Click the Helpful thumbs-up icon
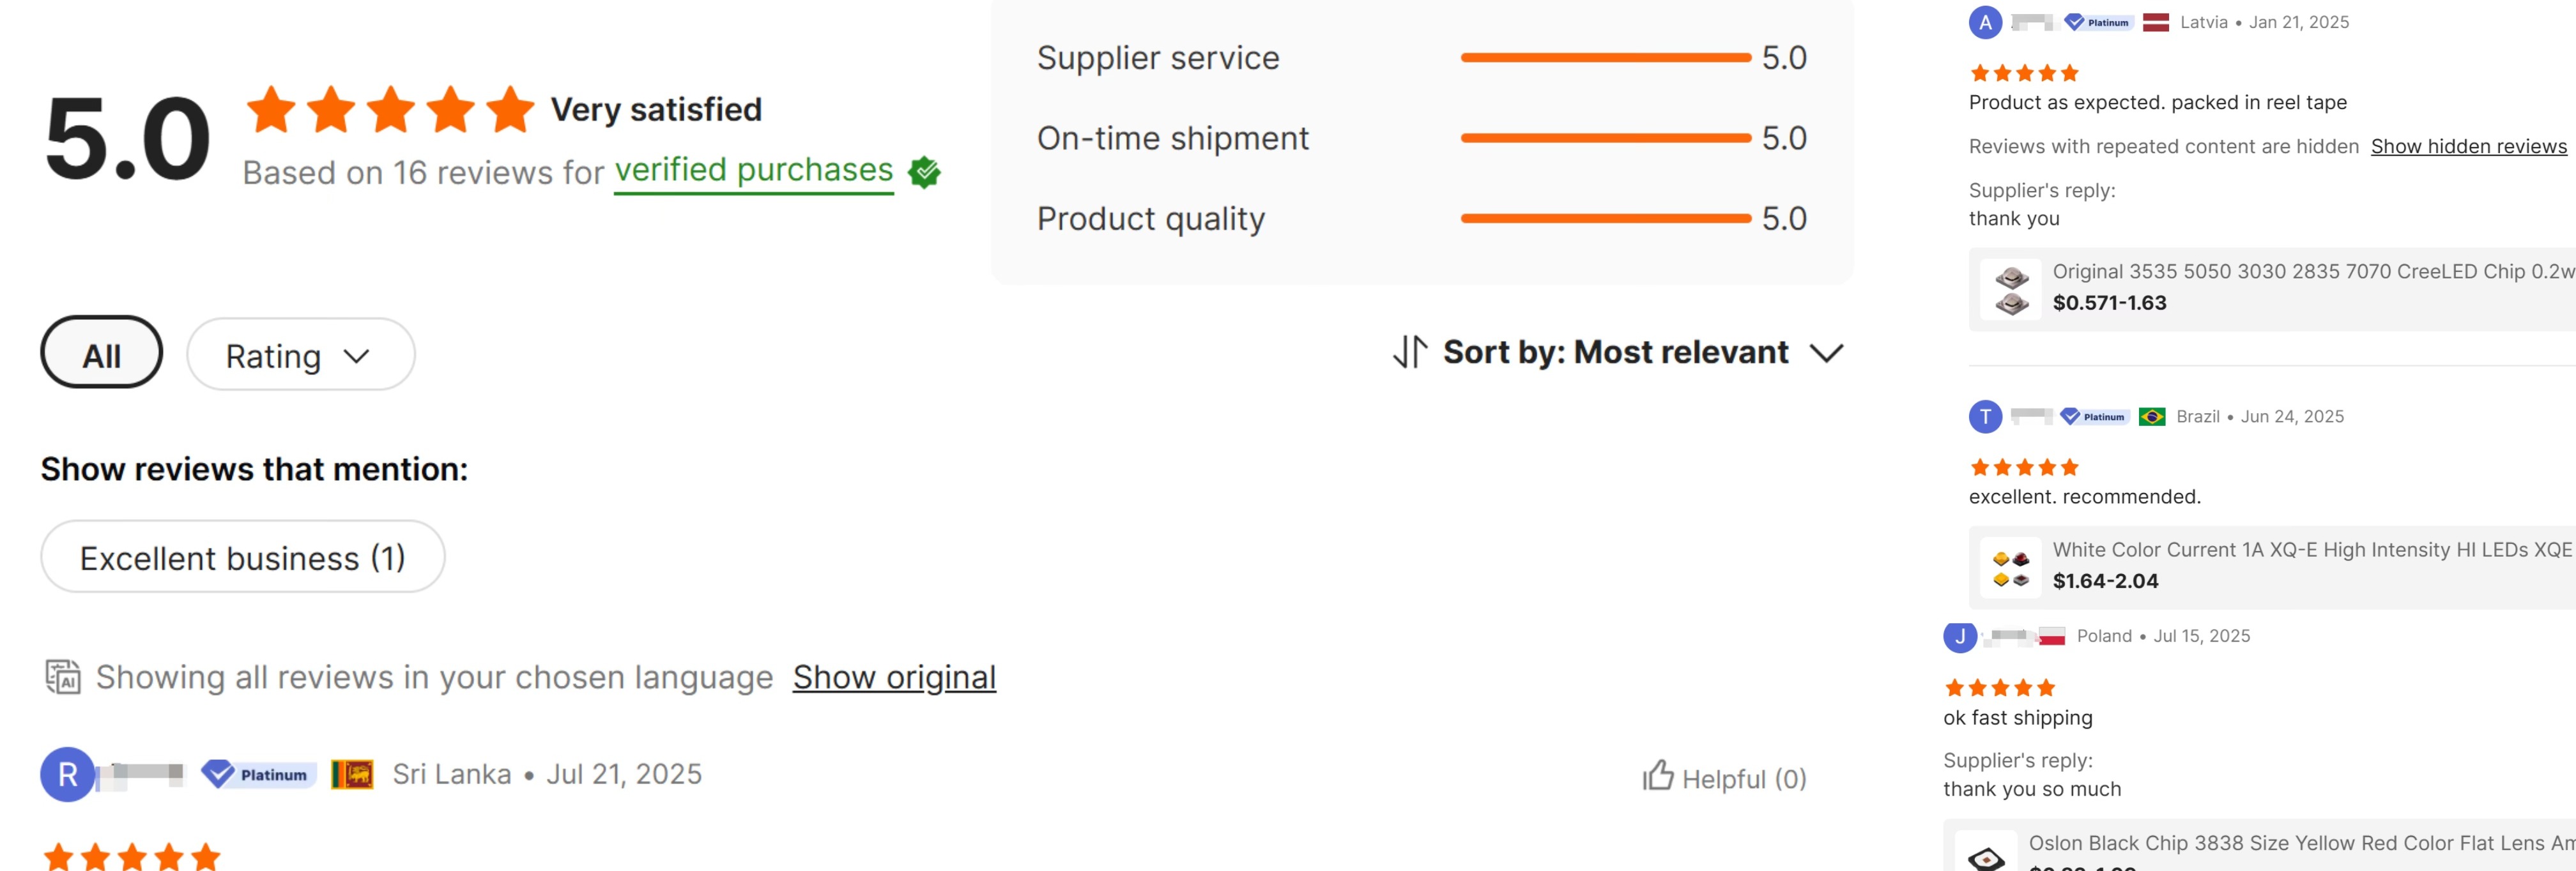The image size is (2576, 871). [x=1657, y=776]
